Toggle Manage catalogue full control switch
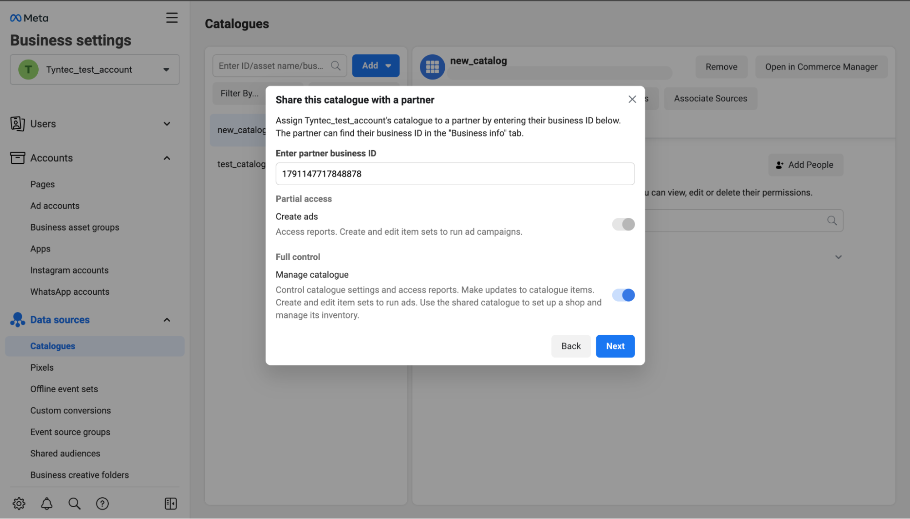Image resolution: width=910 pixels, height=519 pixels. (623, 295)
